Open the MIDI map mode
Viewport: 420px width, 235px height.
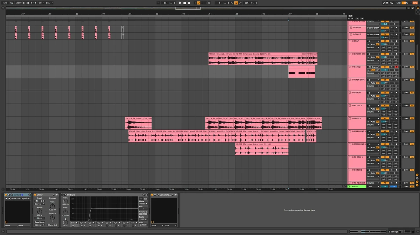click(398, 3)
